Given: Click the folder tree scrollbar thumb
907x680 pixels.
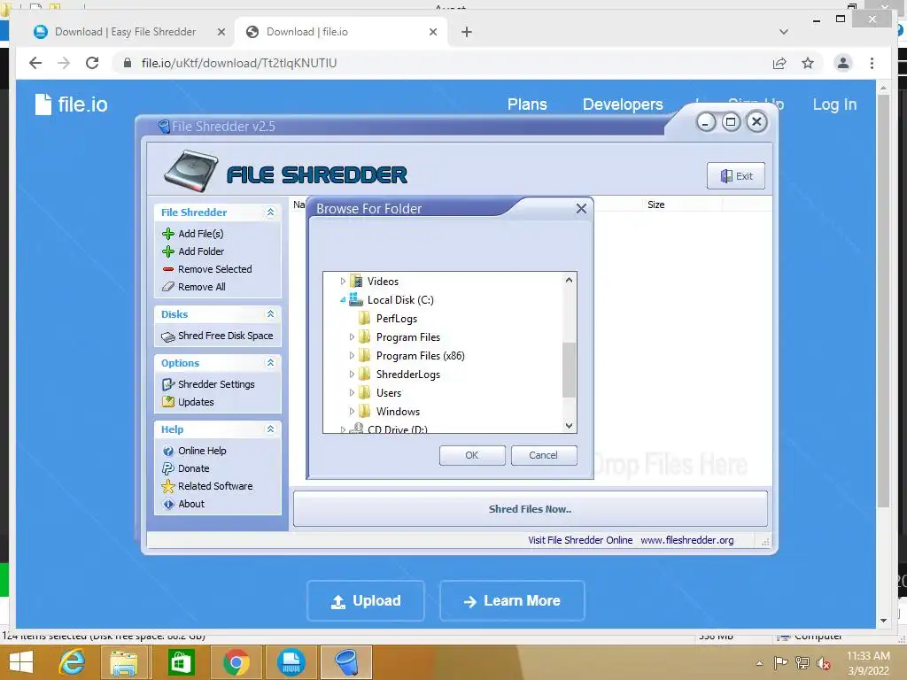Looking at the screenshot, I should click(570, 370).
